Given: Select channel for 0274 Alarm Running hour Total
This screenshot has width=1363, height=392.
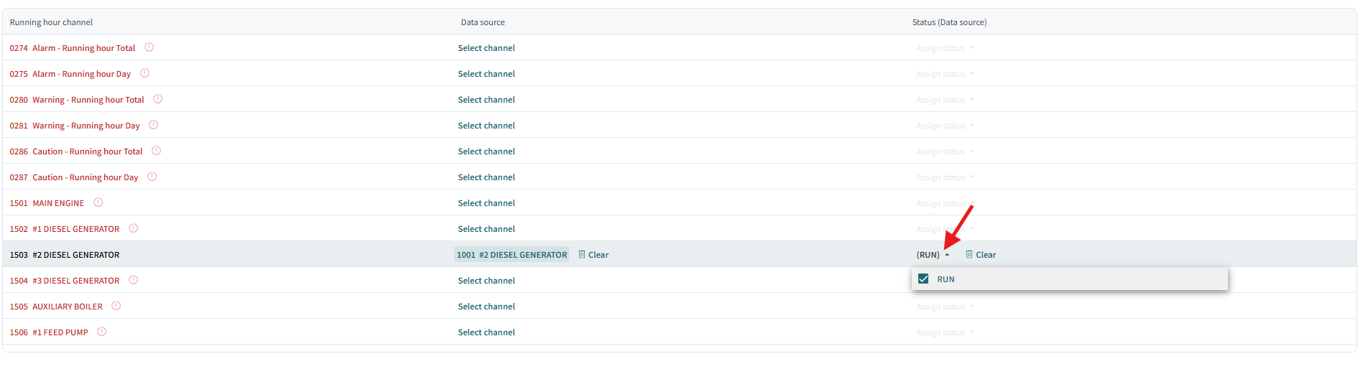Looking at the screenshot, I should click(x=486, y=48).
